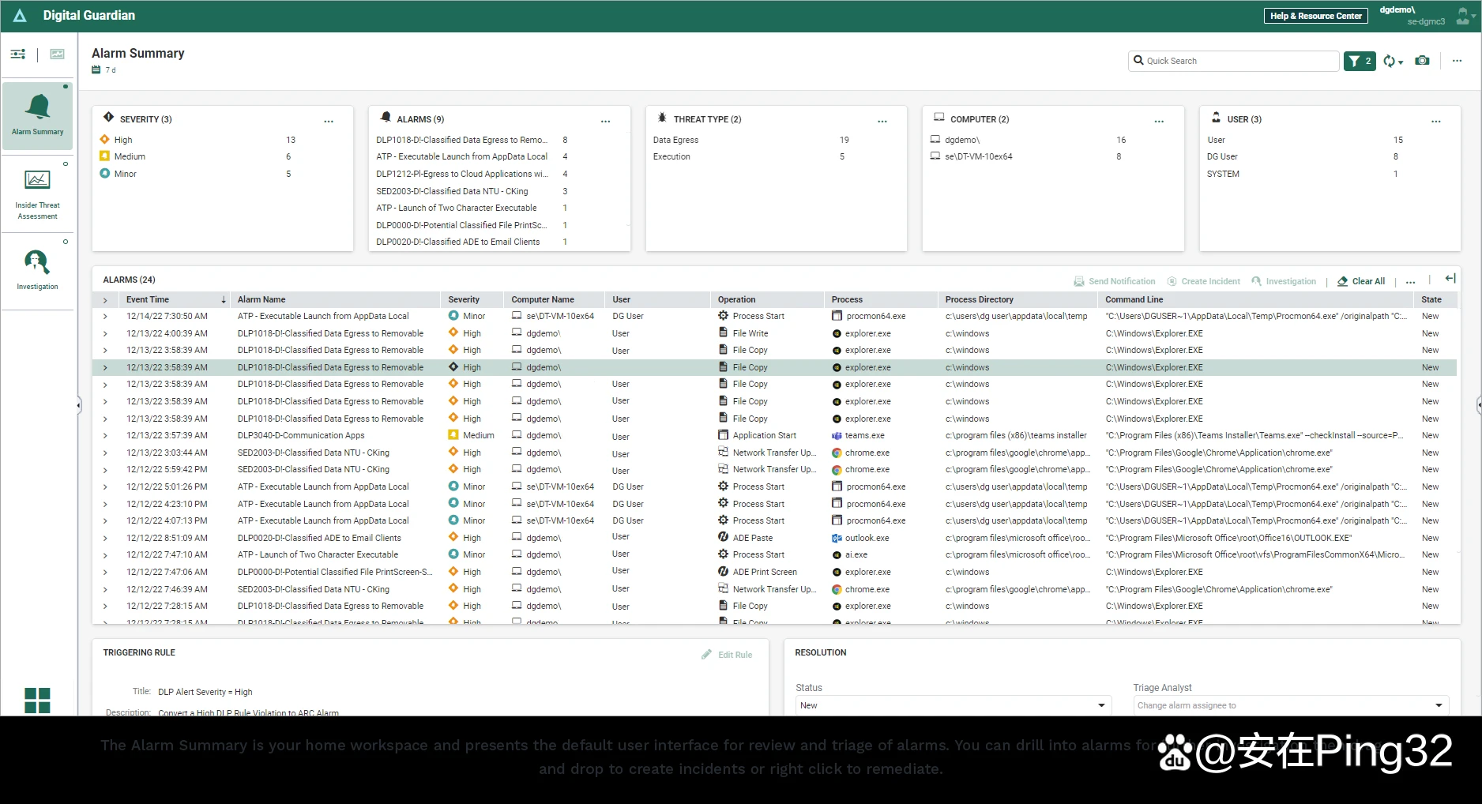The image size is (1482, 804).
Task: Click the filter settings sliders icon
Action: pos(18,54)
